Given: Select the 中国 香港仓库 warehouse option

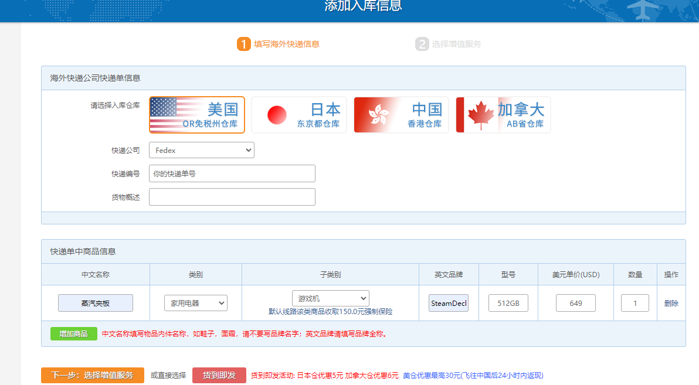Looking at the screenshot, I should (401, 115).
